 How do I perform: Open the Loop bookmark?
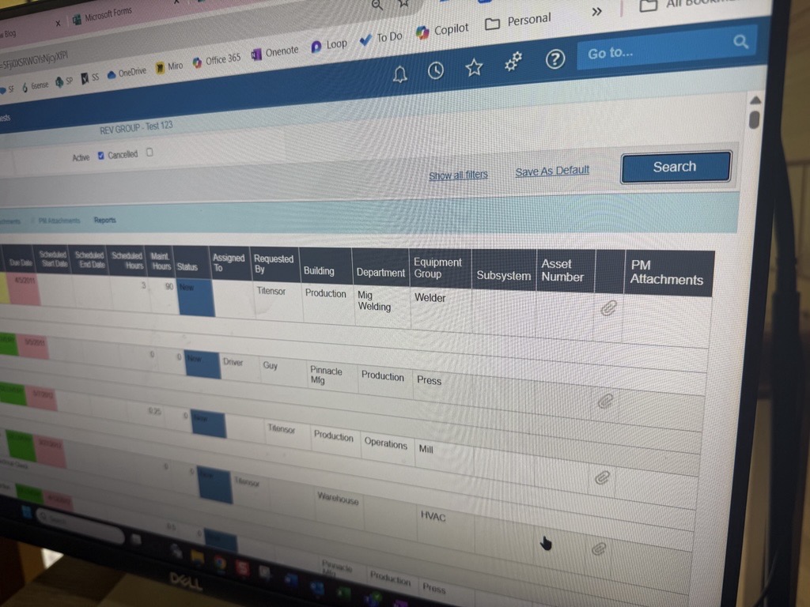click(329, 45)
